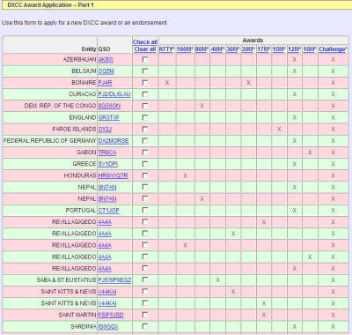The width and height of the screenshot is (352, 335).
Task: Open the DA2MORSE Germany QSO link
Action: 114,141
